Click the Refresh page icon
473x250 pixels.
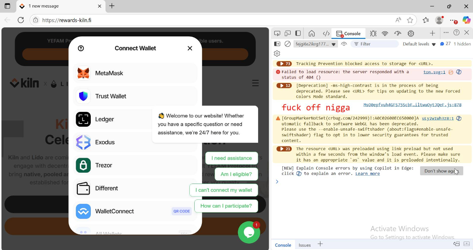(21, 20)
